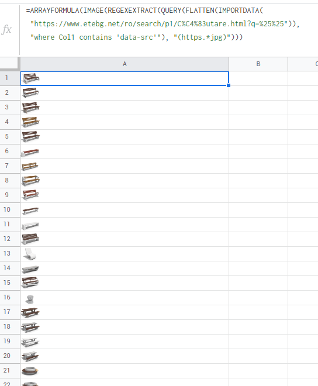The image size is (318, 386).
Task: Click the gray bench image in row 14
Action: (30, 269)
